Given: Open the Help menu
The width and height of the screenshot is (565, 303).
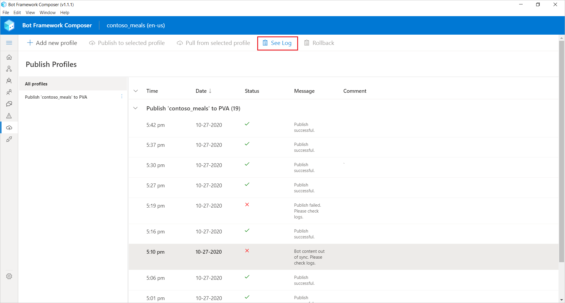Looking at the screenshot, I should point(65,13).
